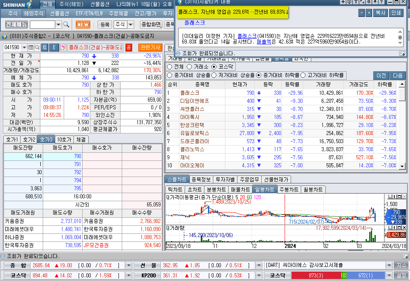Click the 전체메뉴 search input field
Image resolution: width=410 pixels, height=281 pixels.
[43, 25]
